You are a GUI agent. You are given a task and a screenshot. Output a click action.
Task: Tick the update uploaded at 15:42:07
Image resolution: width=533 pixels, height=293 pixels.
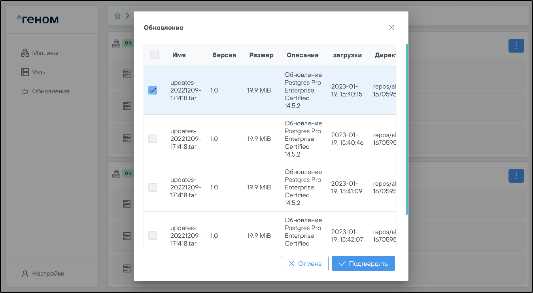click(x=153, y=236)
